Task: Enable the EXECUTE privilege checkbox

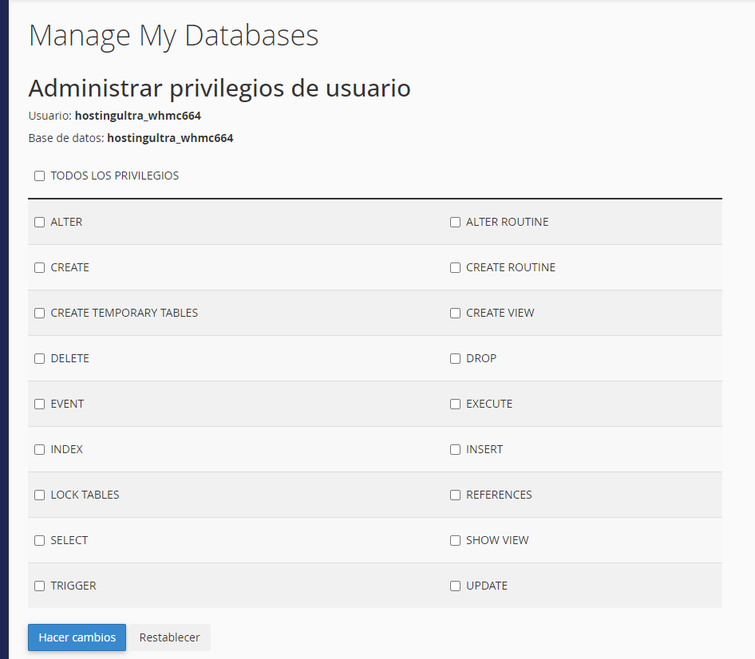Action: click(455, 404)
